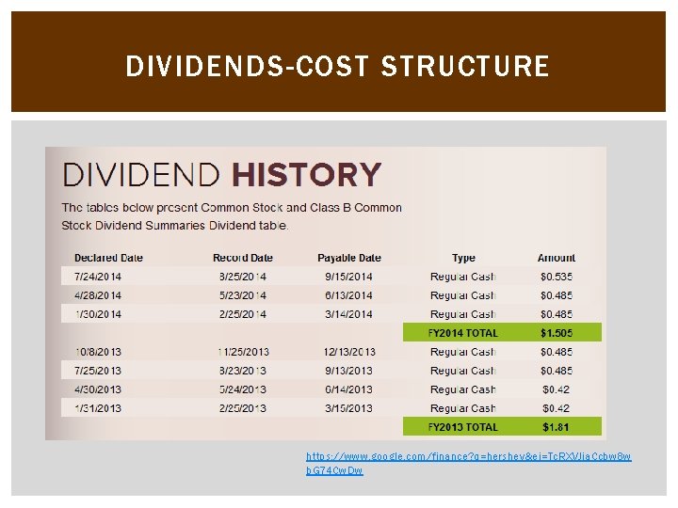Select declared date 7/25/2013

pos(98,371)
